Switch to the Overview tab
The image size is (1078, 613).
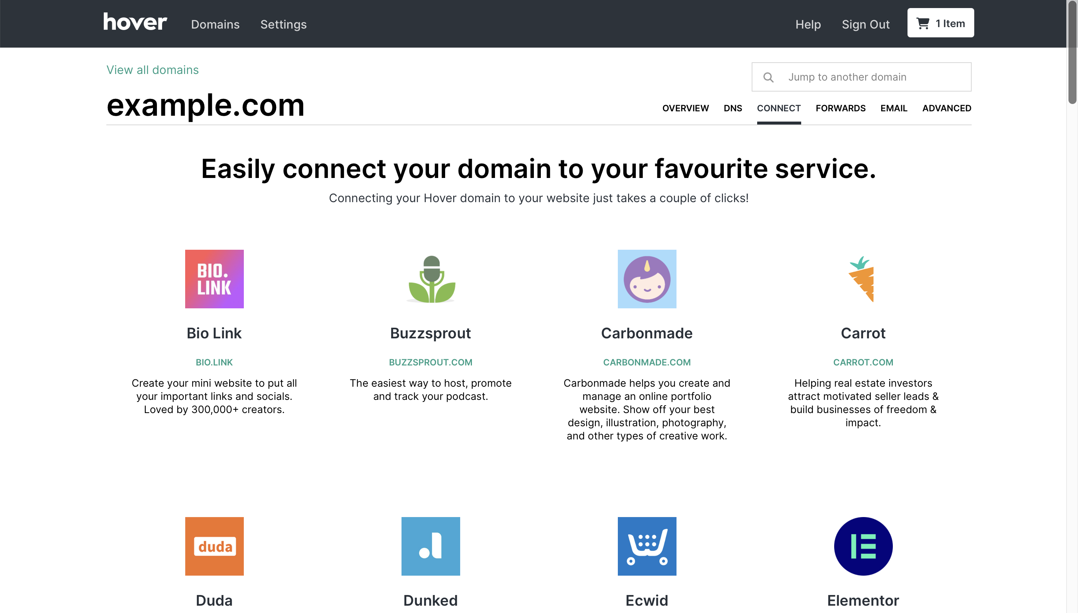[x=685, y=108]
